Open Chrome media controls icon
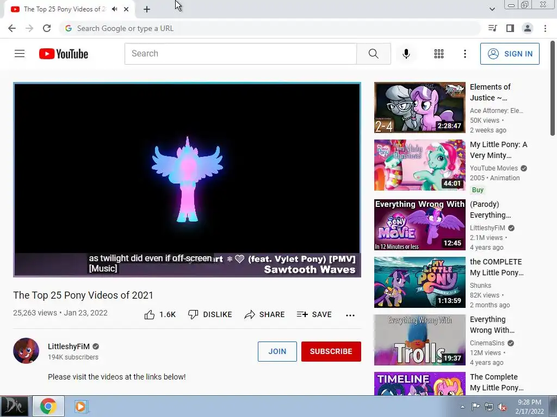Image resolution: width=557 pixels, height=417 pixels. (x=493, y=28)
